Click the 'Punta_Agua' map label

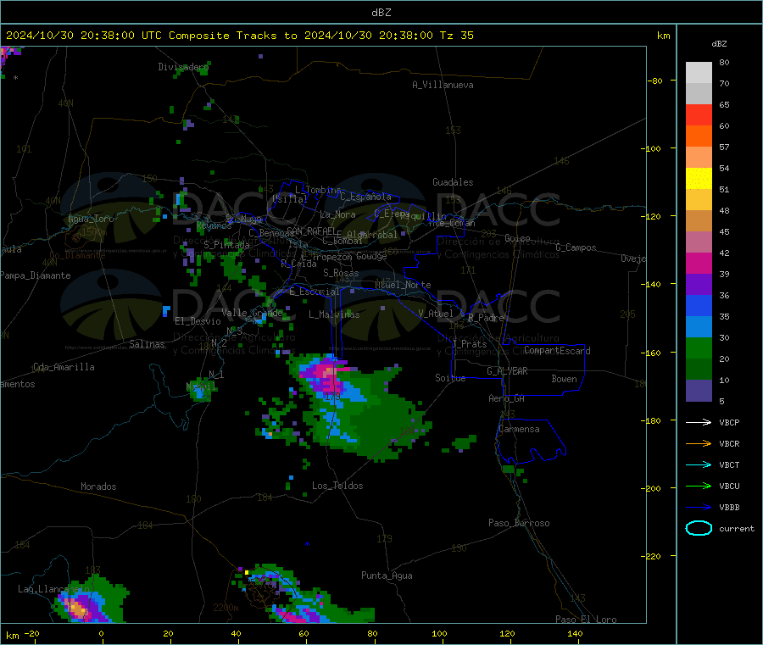387,575
